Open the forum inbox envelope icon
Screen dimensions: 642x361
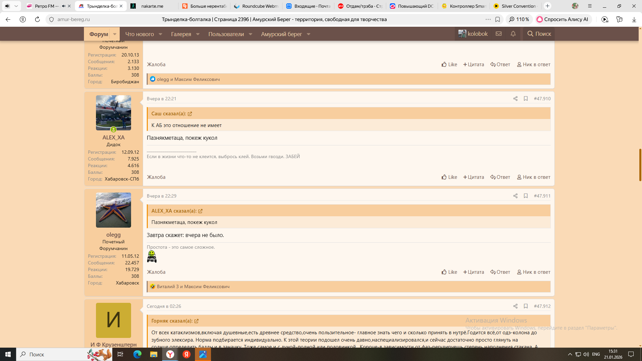click(x=499, y=34)
